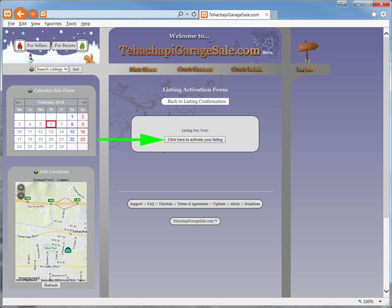Close the TehachapiGarageSale.com tab
This screenshot has width=392, height=308.
click(x=267, y=15)
